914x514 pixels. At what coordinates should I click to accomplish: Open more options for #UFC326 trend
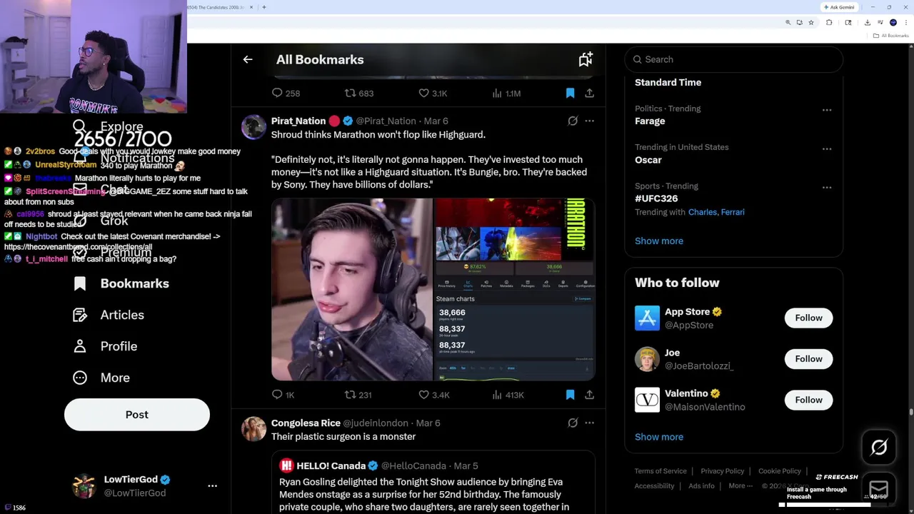pyautogui.click(x=827, y=187)
